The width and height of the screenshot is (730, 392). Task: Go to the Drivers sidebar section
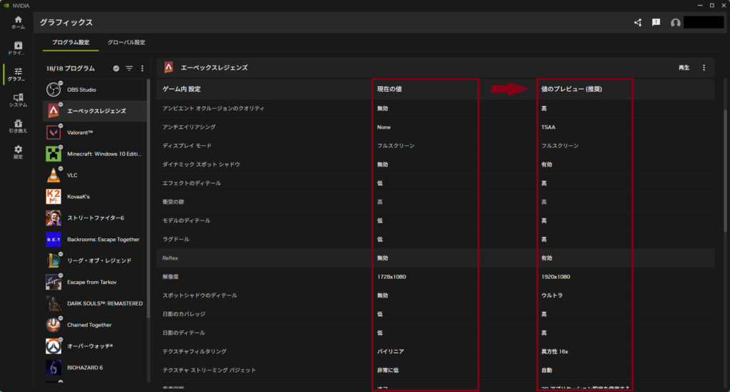pos(18,48)
